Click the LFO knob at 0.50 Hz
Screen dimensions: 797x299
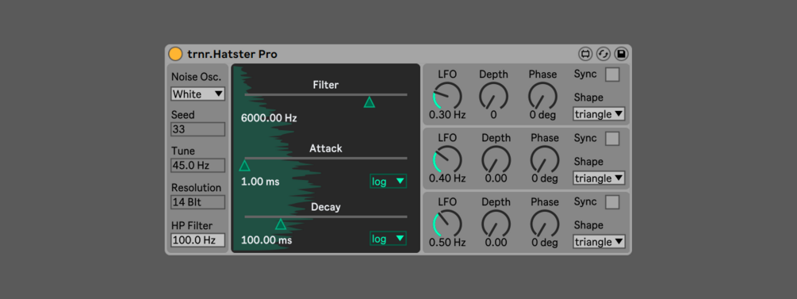447,223
